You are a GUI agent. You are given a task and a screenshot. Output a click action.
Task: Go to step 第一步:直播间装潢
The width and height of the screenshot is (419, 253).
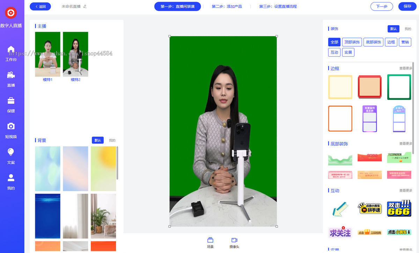tap(177, 6)
